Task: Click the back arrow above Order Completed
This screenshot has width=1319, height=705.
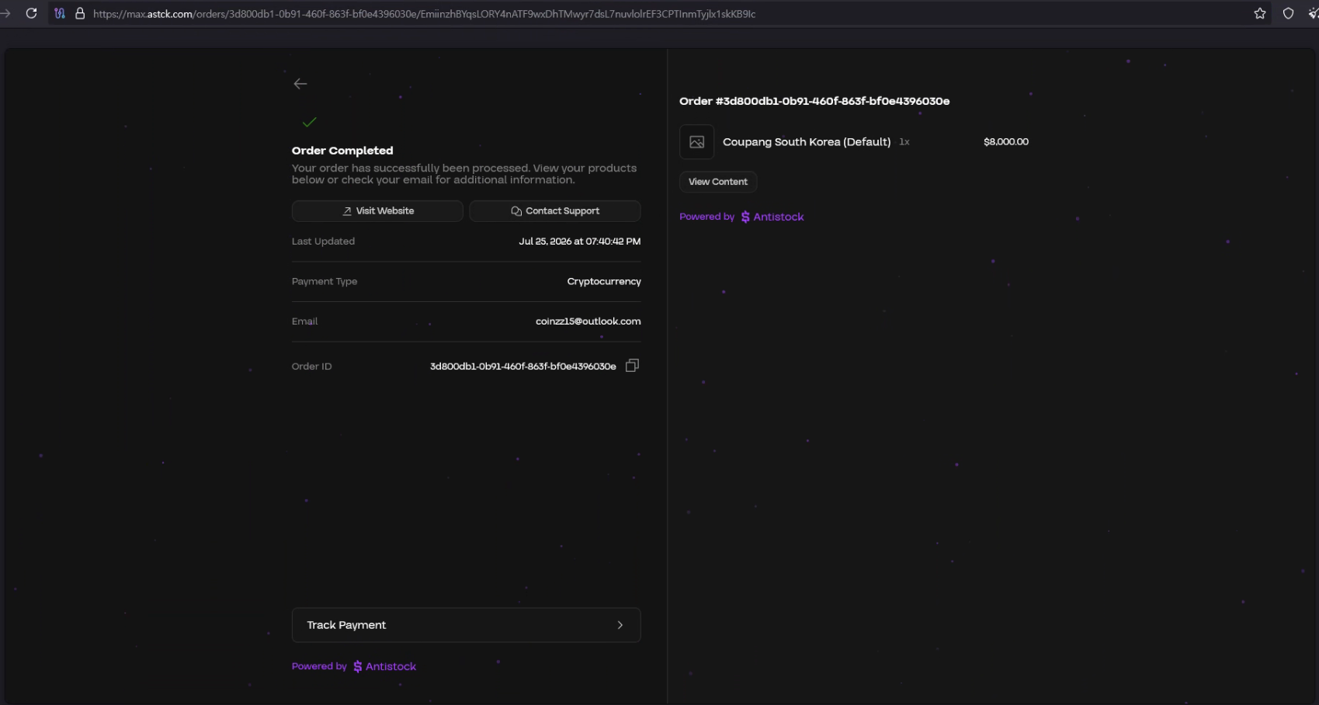Action: [300, 84]
